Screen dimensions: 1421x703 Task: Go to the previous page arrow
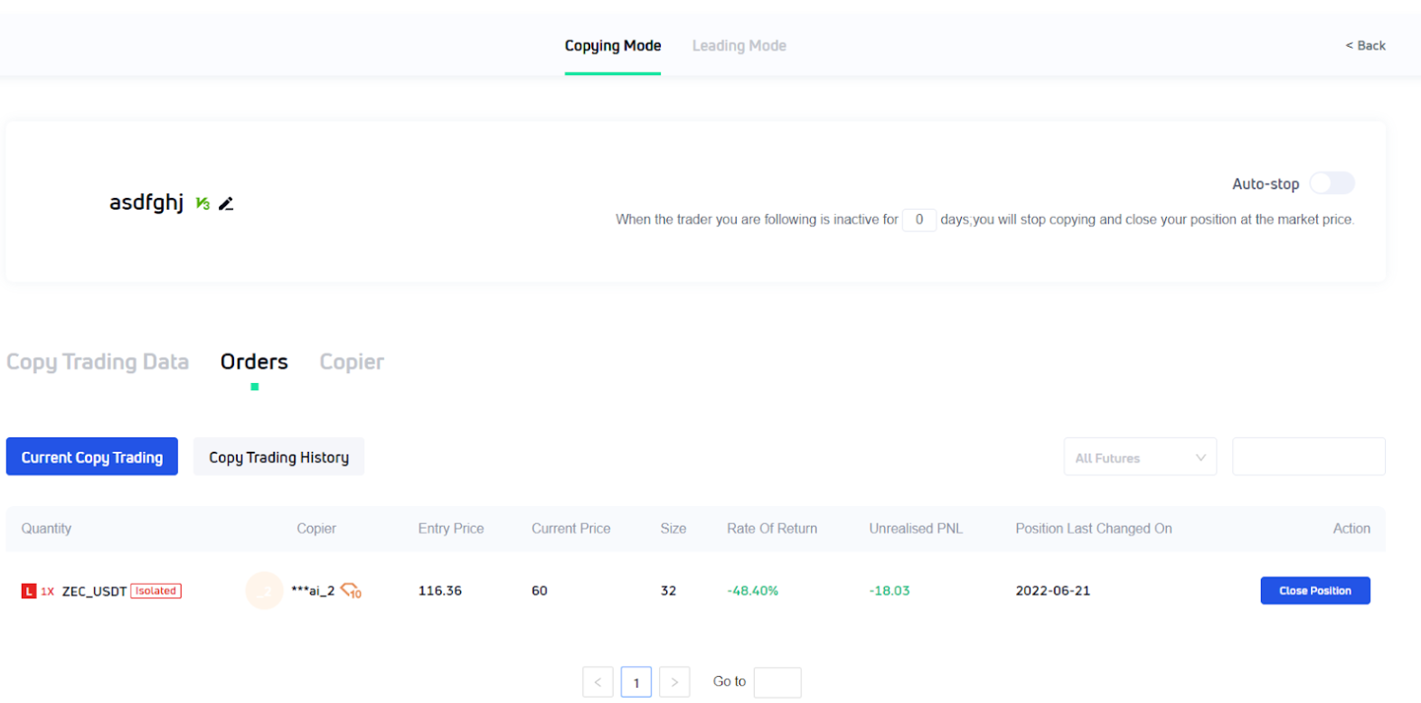598,682
